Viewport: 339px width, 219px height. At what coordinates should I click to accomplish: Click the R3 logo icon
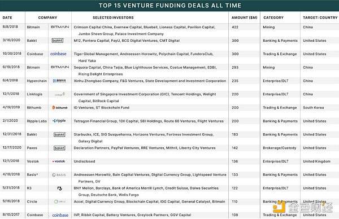click(x=59, y=189)
